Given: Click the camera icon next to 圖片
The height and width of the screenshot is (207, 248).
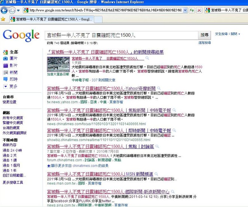Looking at the screenshot, I should coord(5,59).
